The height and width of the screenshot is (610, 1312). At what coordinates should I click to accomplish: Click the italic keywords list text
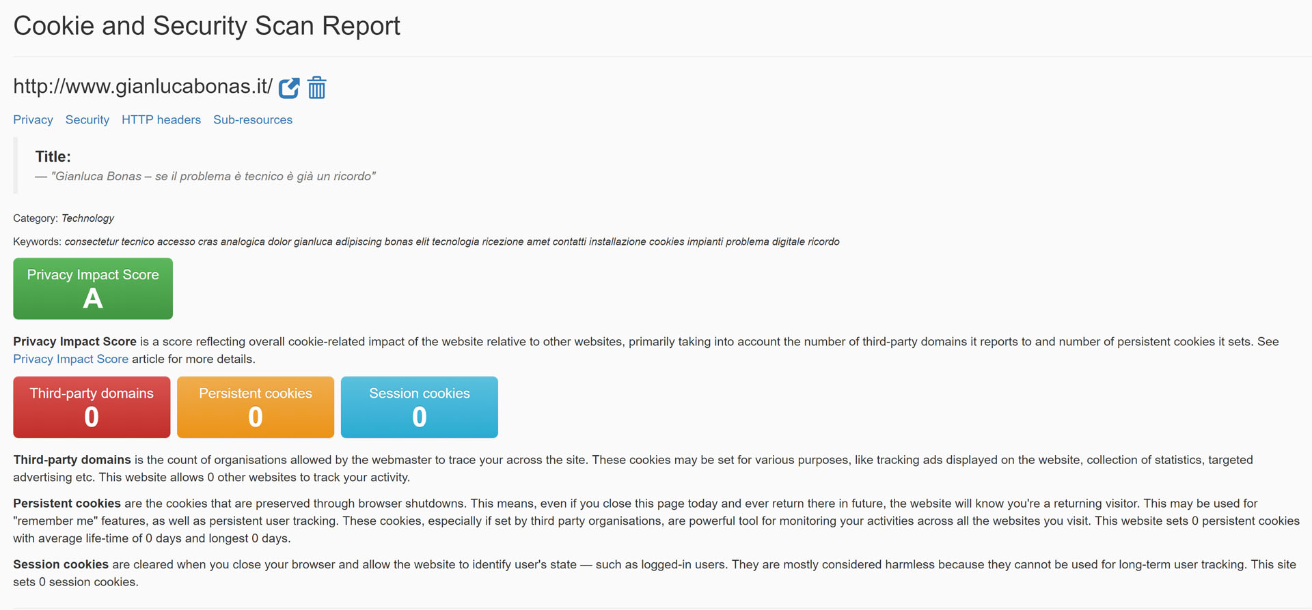pos(452,242)
